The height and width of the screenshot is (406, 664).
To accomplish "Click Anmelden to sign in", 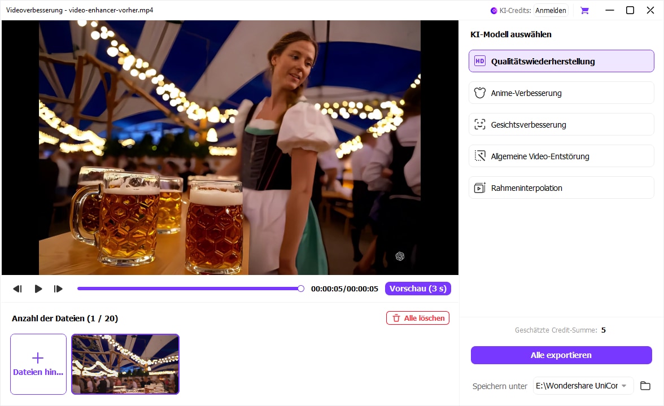I will [551, 10].
